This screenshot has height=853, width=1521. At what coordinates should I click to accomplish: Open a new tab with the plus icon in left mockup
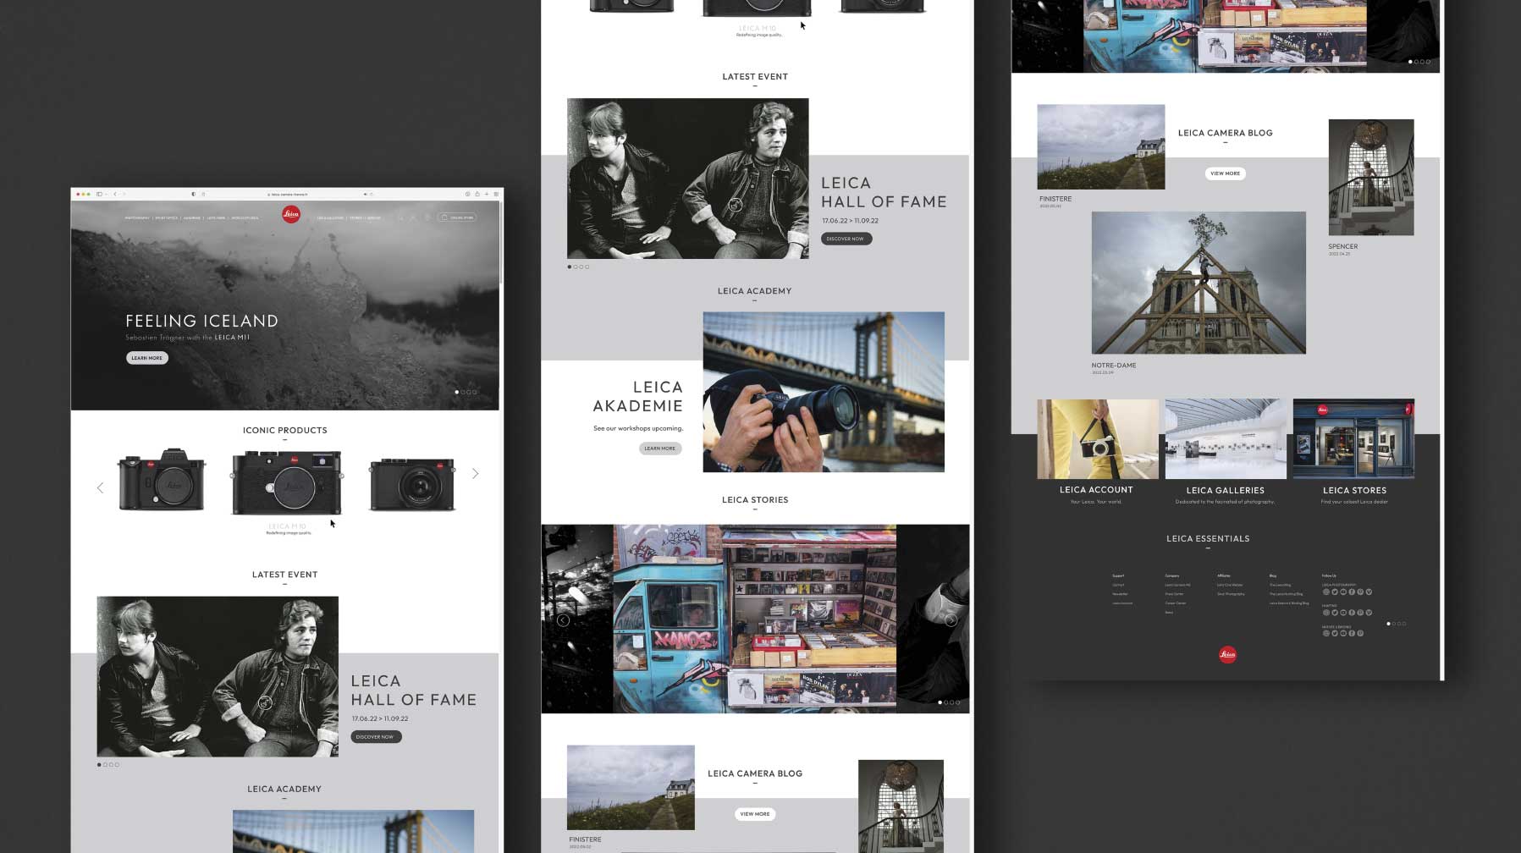coord(487,194)
